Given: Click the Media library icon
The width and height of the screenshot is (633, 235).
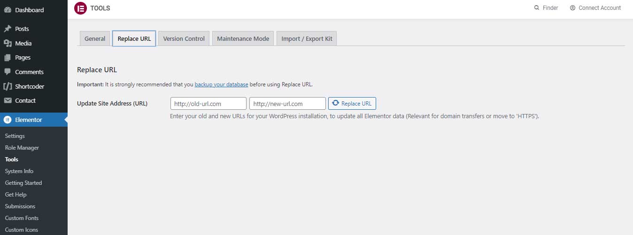Looking at the screenshot, I should [8, 43].
